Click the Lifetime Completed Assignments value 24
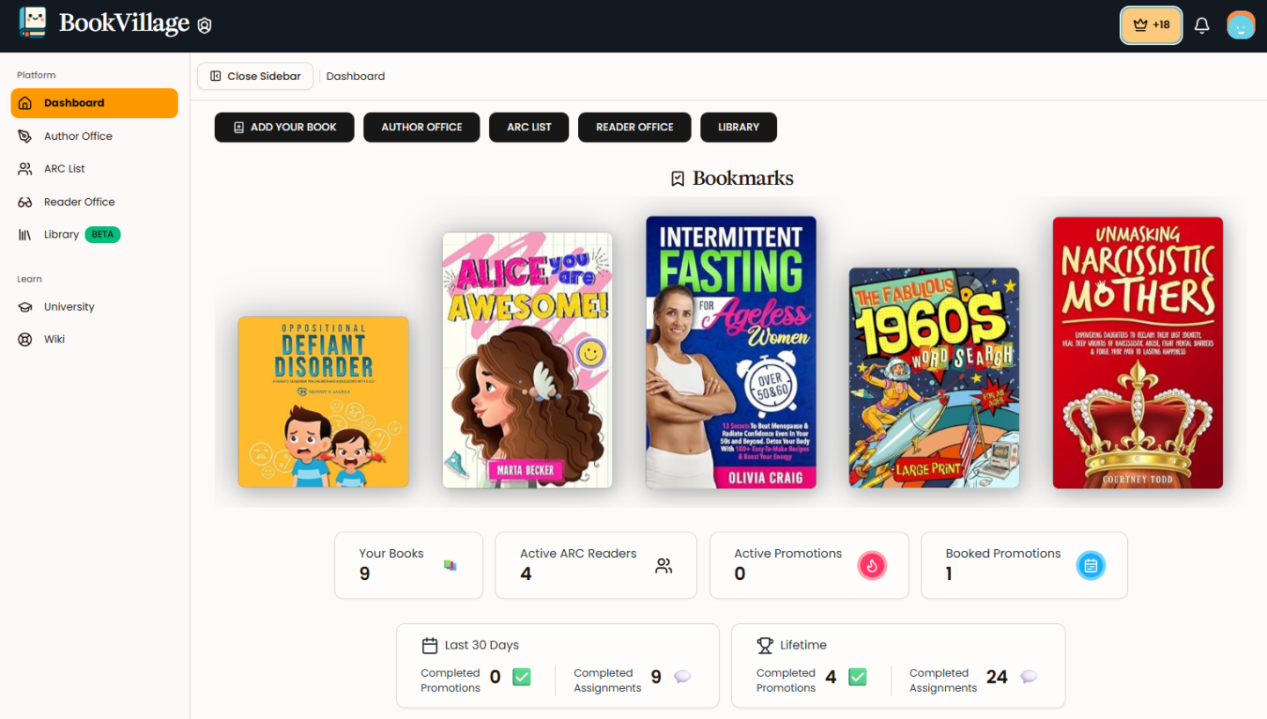 997,677
